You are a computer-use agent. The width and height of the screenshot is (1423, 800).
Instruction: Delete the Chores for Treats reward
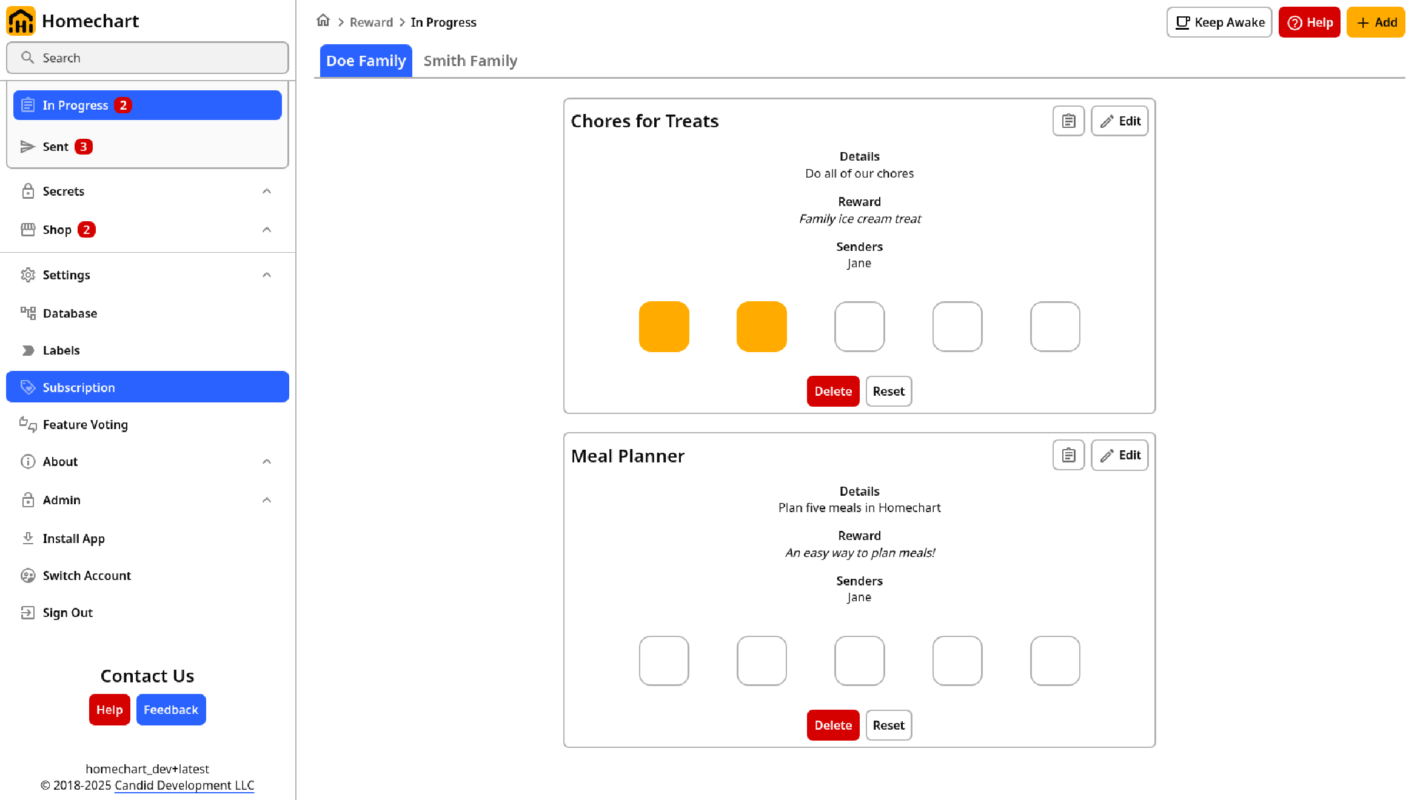[833, 392]
